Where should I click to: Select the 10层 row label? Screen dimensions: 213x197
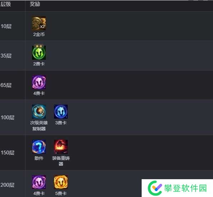pos(6,26)
